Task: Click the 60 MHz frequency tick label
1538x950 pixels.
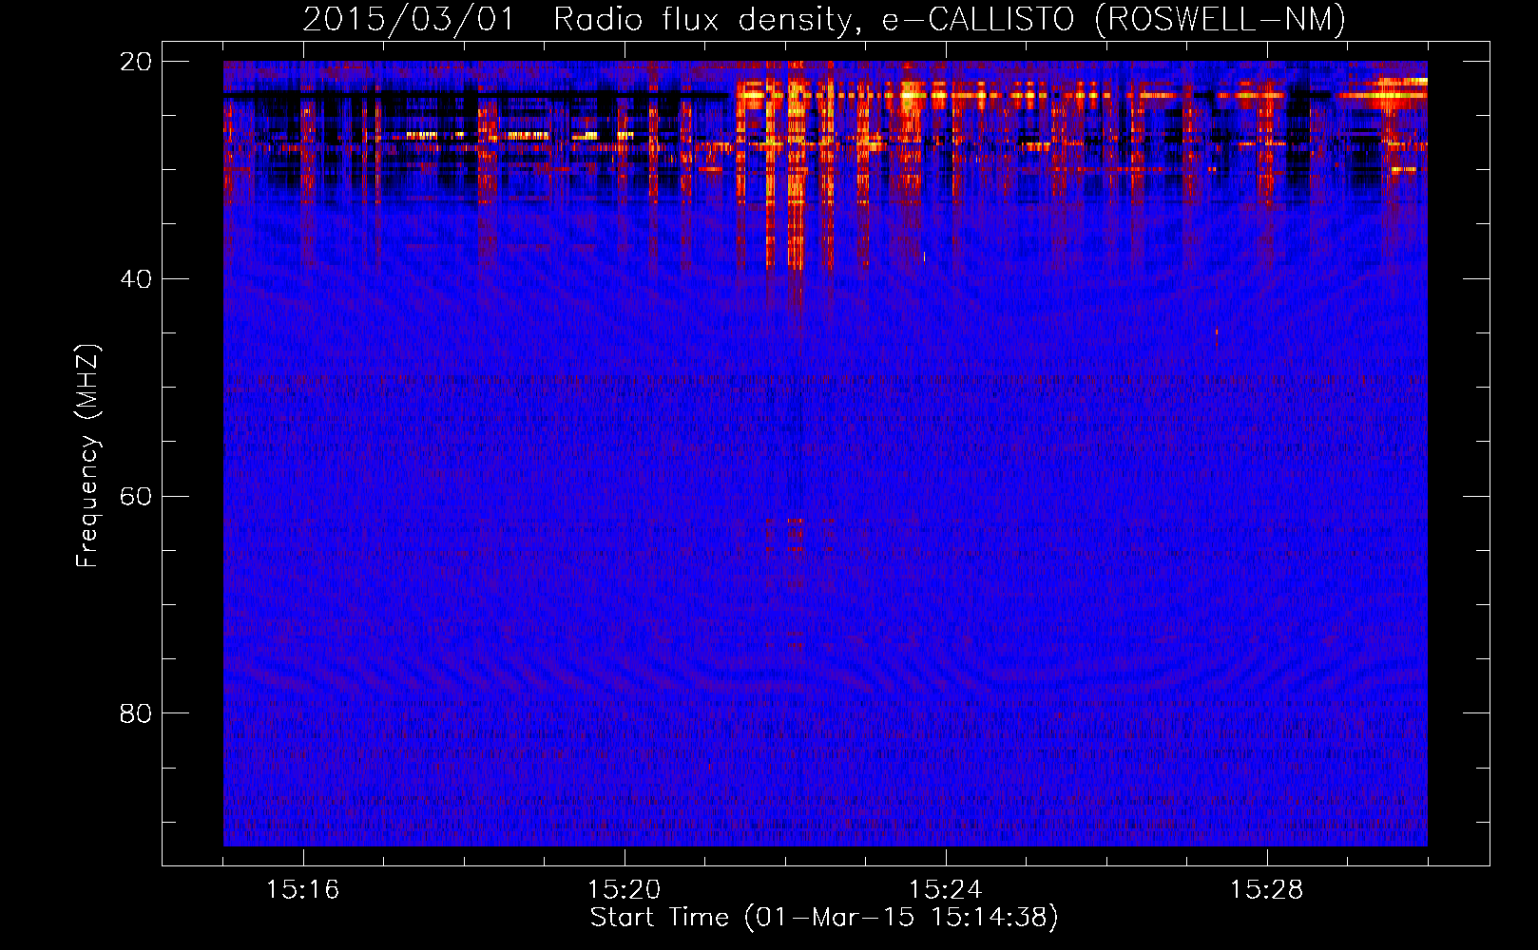Action: (x=136, y=497)
